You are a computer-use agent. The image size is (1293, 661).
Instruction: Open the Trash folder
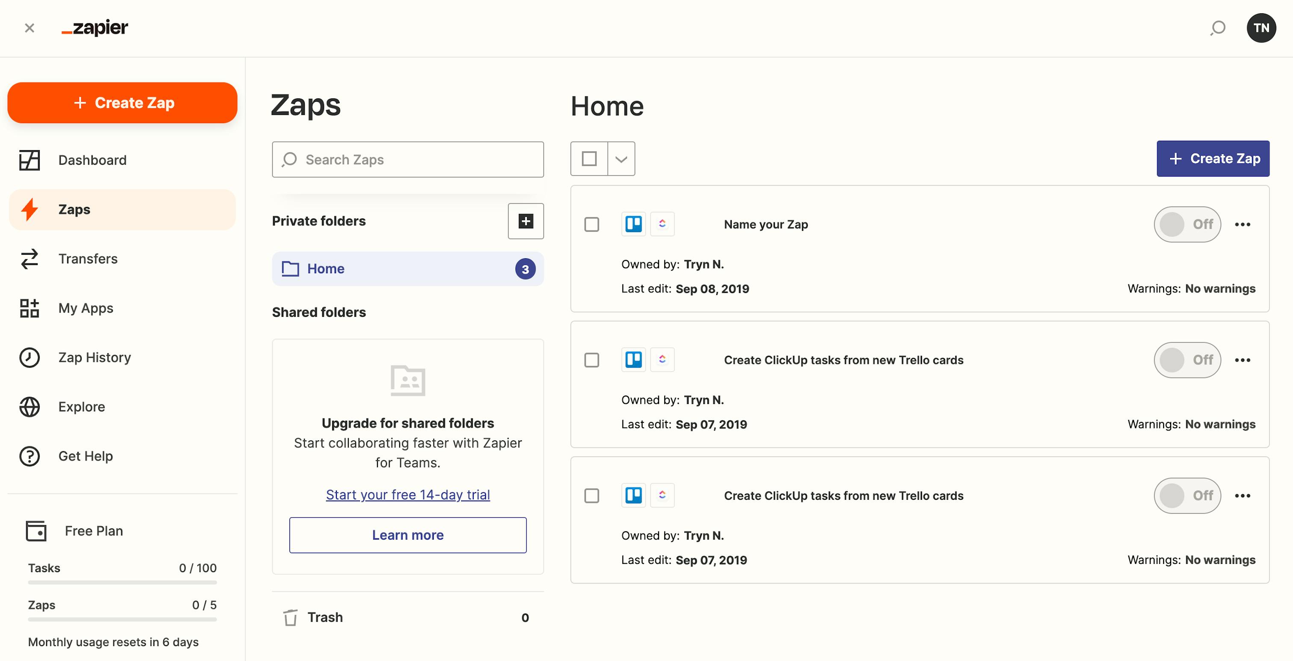pyautogui.click(x=325, y=617)
